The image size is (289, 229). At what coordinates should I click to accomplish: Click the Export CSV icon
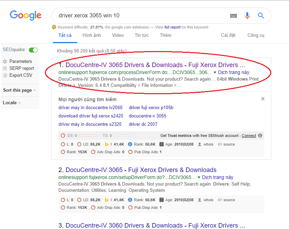(x=5, y=75)
